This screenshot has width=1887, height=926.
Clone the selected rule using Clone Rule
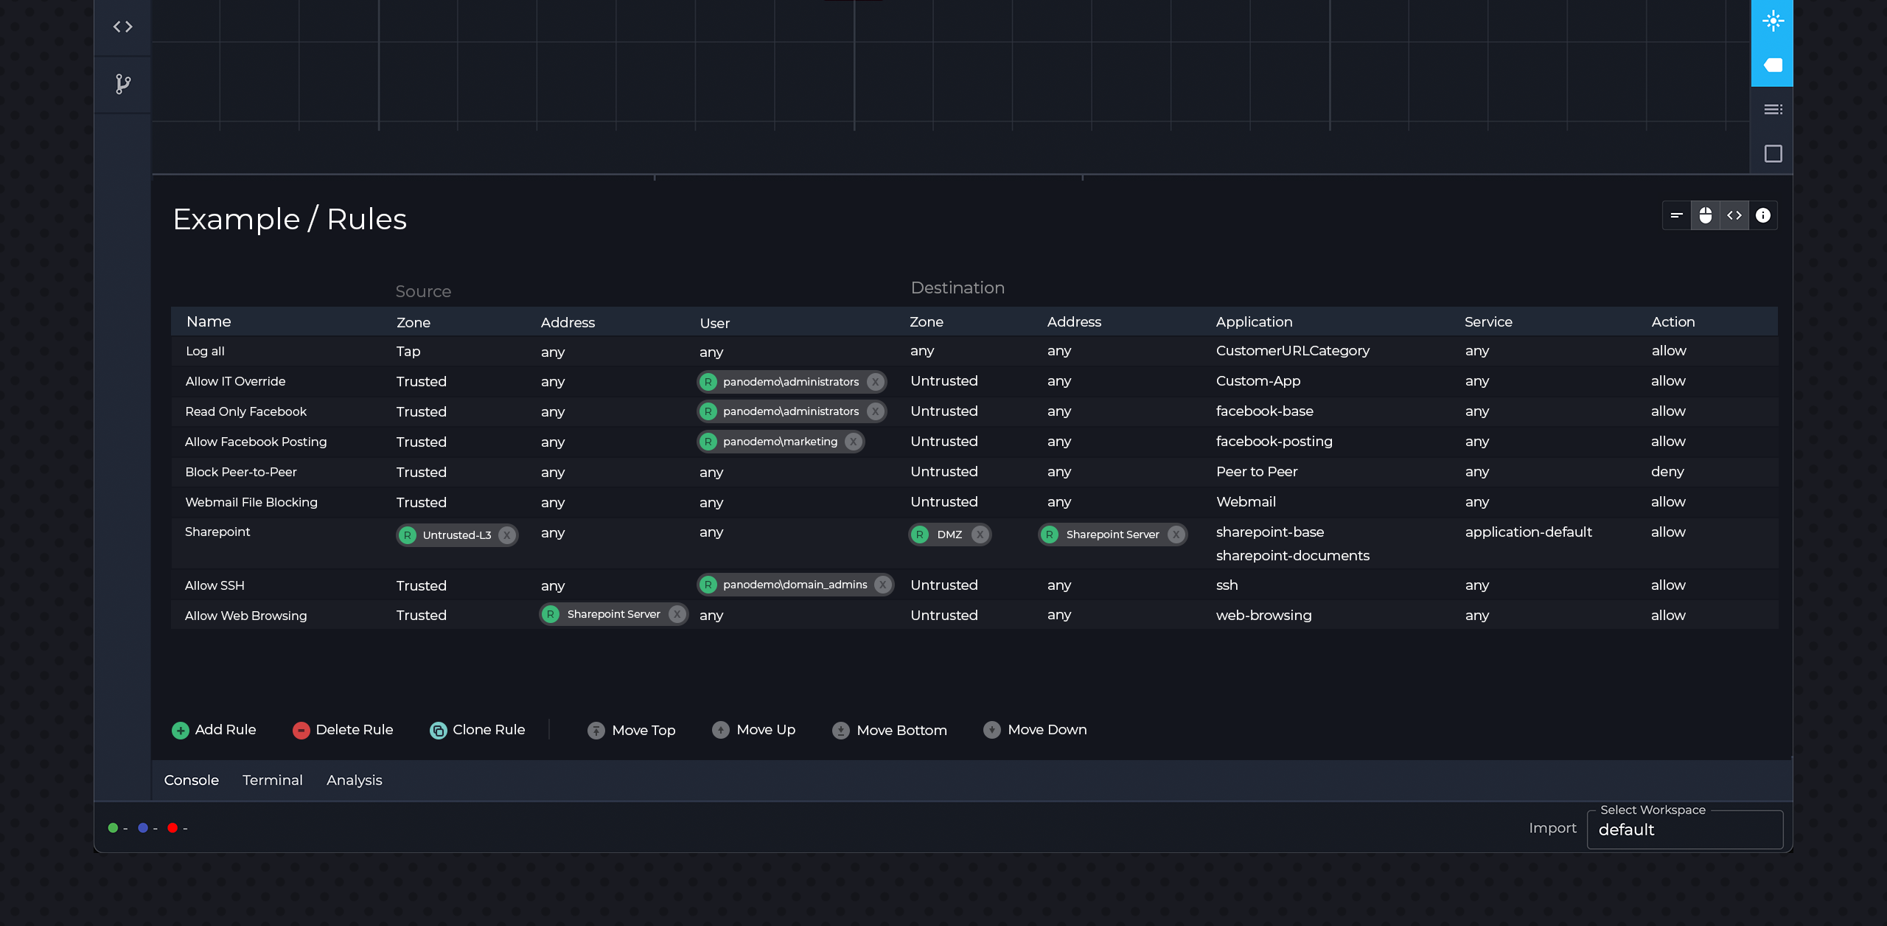[478, 729]
